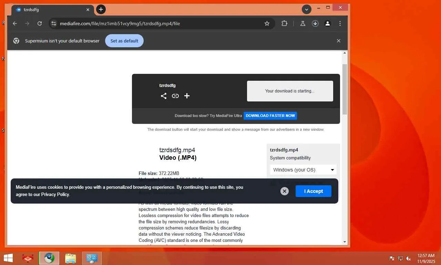Open the Extensions puzzle icon
The height and width of the screenshot is (265, 441).
pyautogui.click(x=284, y=23)
